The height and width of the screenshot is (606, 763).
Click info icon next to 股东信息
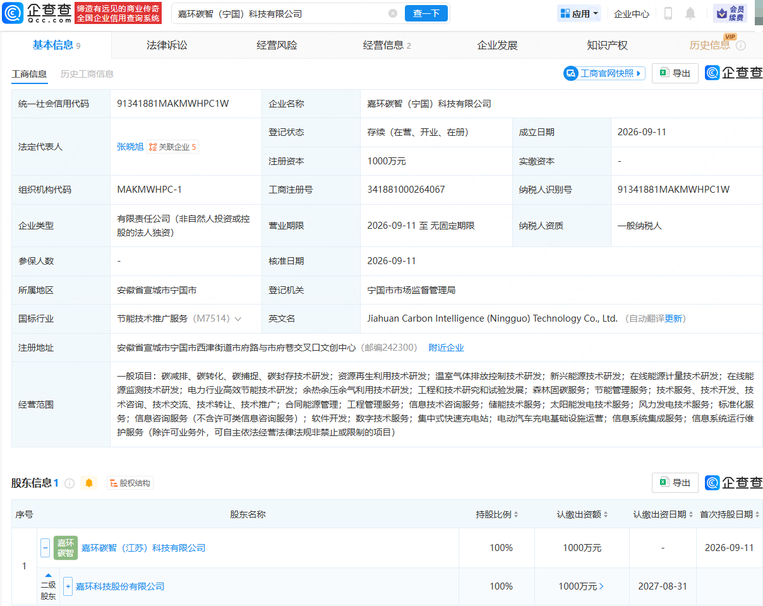point(69,483)
